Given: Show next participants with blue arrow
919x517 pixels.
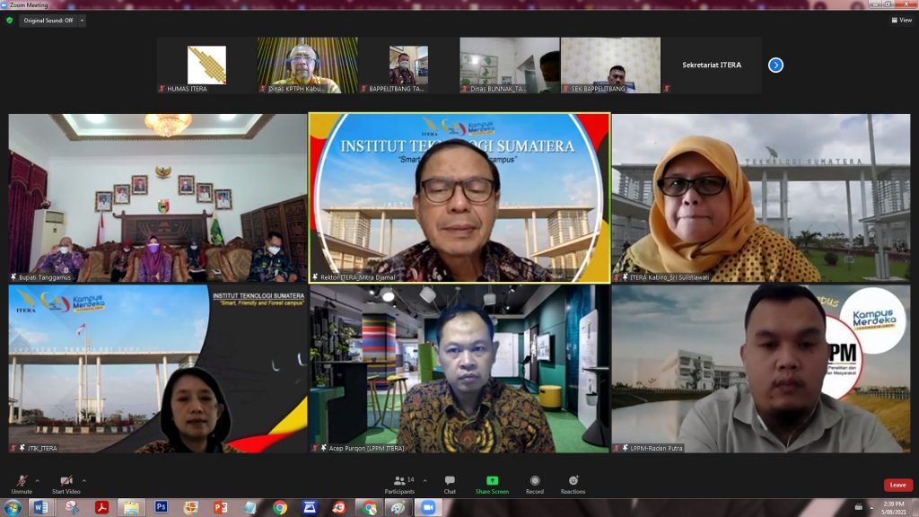Looking at the screenshot, I should tap(775, 65).
